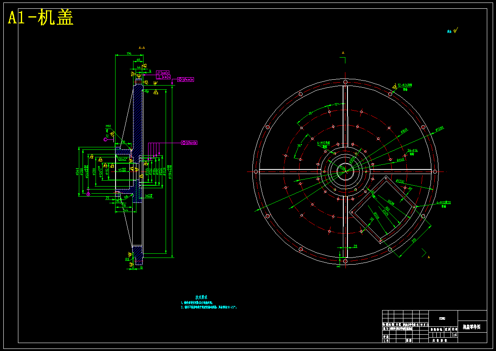Select the "φ1120" diameter dimension
This screenshot has width=496, height=351.
[165, 171]
